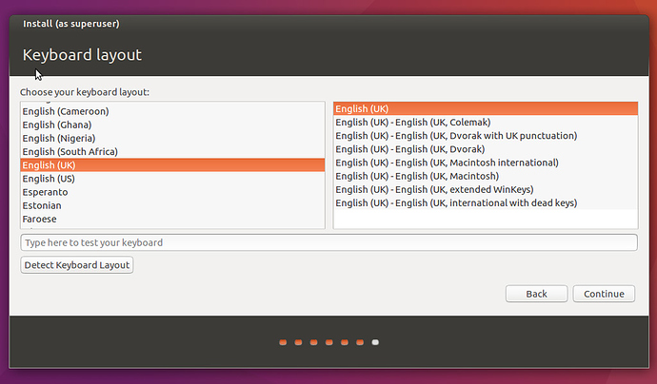This screenshot has height=384, width=657.
Task: Choose English (US) keyboard layout
Action: pos(50,179)
